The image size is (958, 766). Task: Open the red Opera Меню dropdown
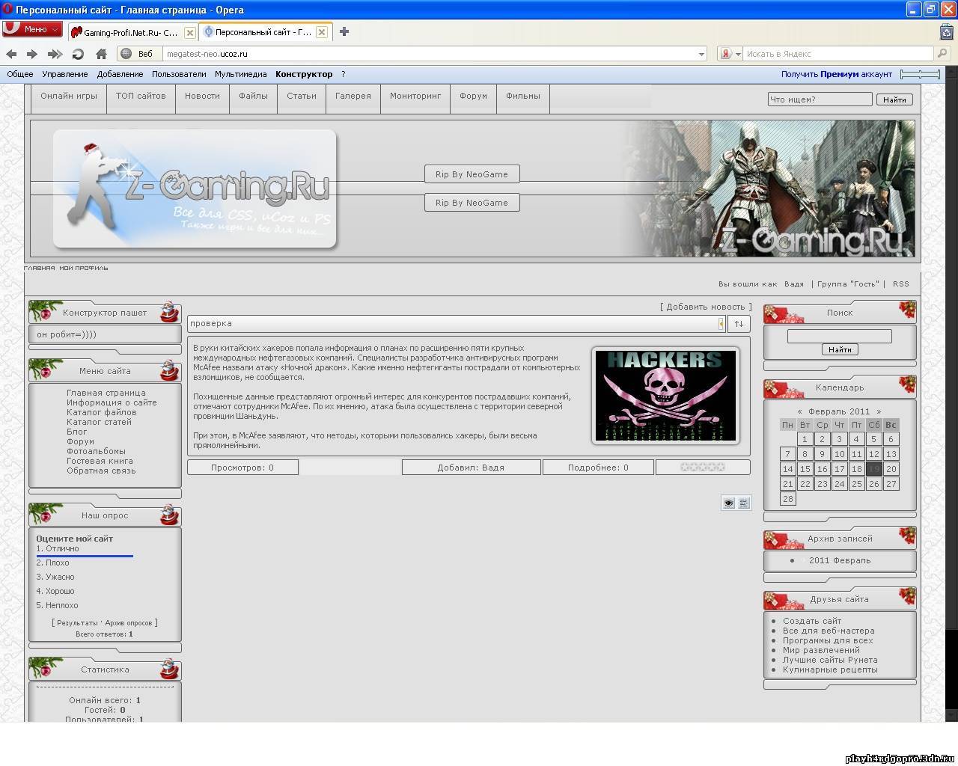coord(32,29)
